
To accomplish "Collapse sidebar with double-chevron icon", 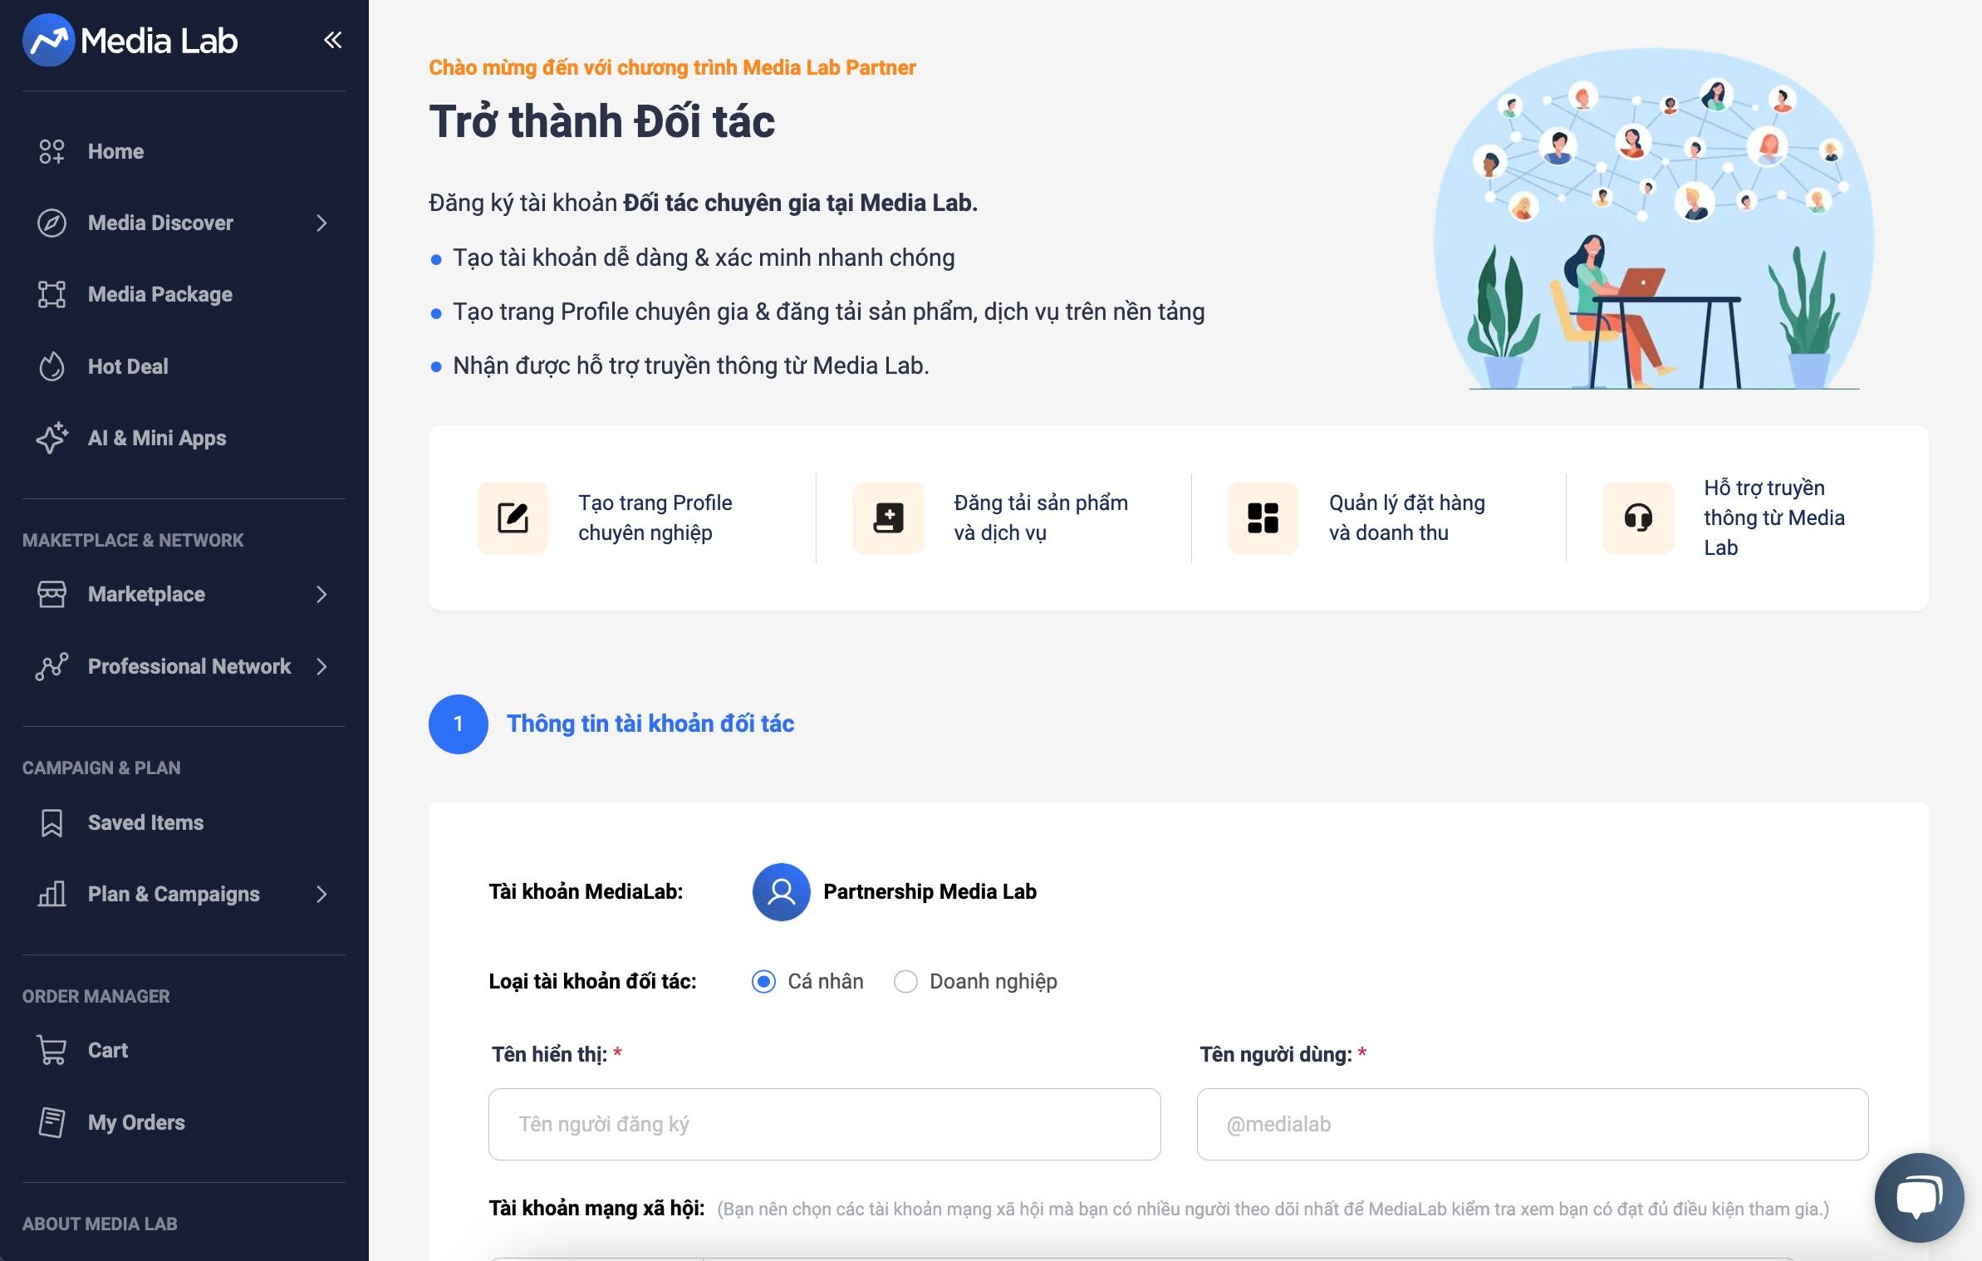I will point(332,40).
